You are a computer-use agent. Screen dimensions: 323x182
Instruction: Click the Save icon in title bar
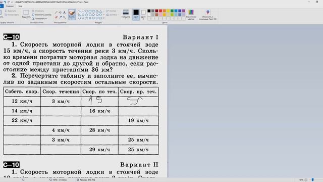pos(1,2)
